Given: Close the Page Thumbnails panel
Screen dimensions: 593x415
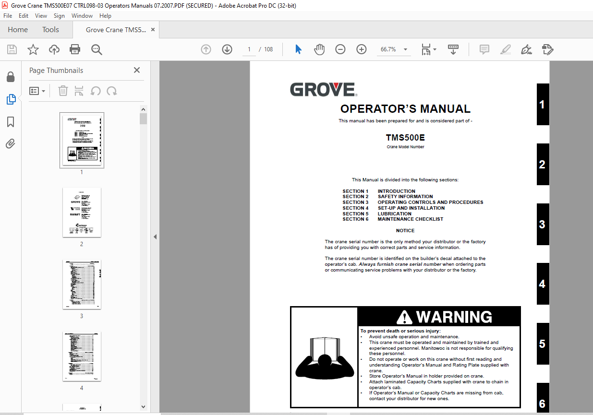Looking at the screenshot, I should (137, 70).
